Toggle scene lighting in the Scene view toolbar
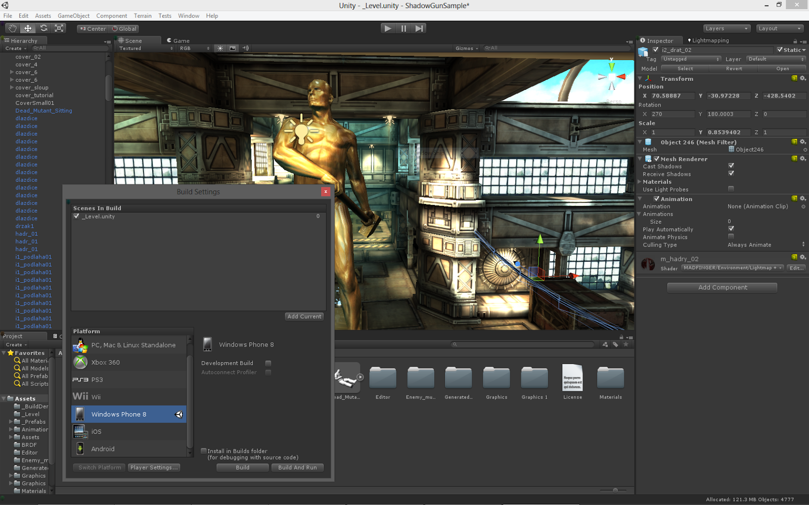This screenshot has width=809, height=505. coord(220,48)
